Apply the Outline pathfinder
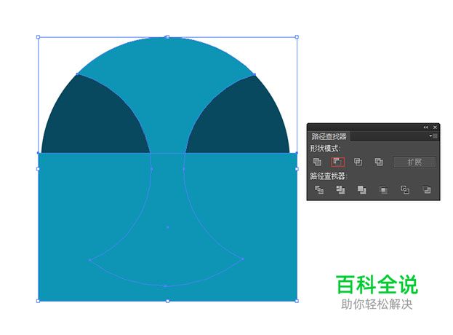453x335 pixels. pos(405,190)
